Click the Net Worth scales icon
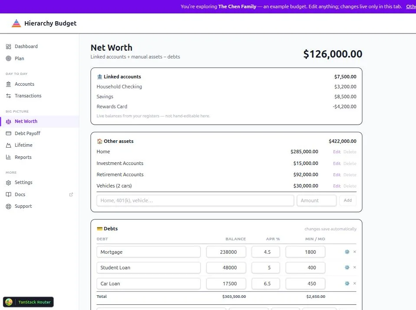This screenshot has width=416, height=310. [x=9, y=122]
